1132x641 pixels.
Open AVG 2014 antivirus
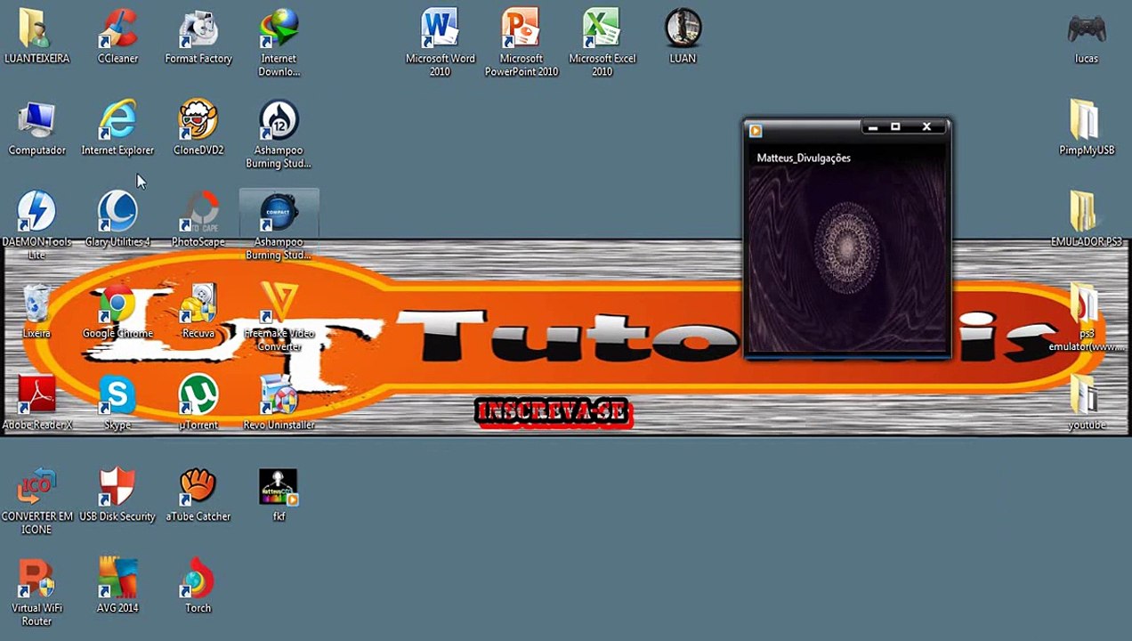click(117, 586)
